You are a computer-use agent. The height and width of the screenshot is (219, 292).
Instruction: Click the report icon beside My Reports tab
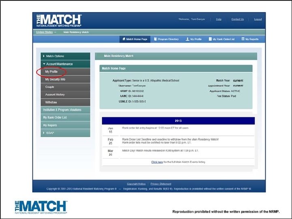click(x=243, y=39)
